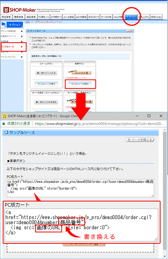Switch to the スマホ版カート tab
Viewport: 168px width, 259px height.
56,17
